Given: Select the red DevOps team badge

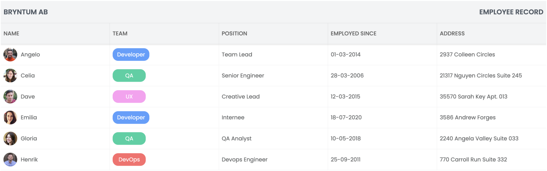Looking at the screenshot, I should pos(129,160).
